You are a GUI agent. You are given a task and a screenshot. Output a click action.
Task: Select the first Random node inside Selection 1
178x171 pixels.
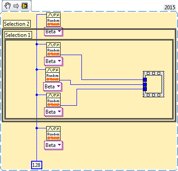click(x=53, y=49)
